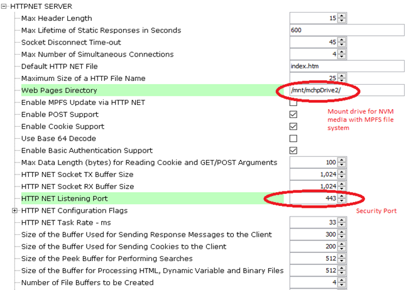Decrease Maximum Size of HTTP File Name

click(x=342, y=81)
